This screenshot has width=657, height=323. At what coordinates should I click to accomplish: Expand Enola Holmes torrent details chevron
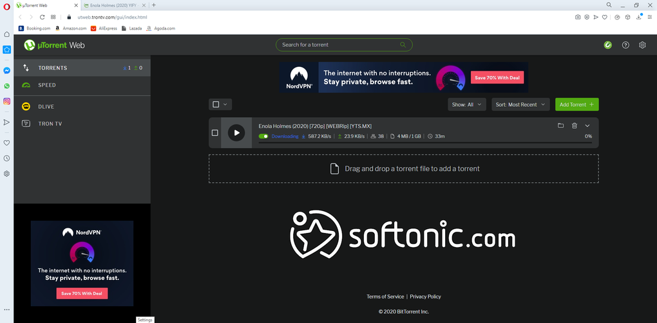point(587,125)
